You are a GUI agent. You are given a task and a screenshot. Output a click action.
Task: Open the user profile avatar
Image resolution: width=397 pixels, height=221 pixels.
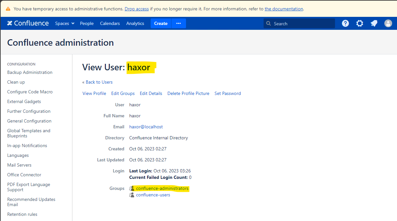(388, 23)
